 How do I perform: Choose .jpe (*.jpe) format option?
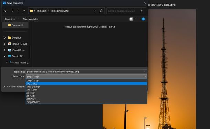tap(86, 90)
